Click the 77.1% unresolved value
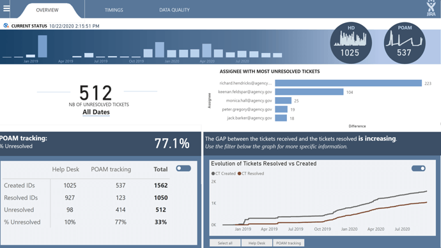 (x=172, y=143)
